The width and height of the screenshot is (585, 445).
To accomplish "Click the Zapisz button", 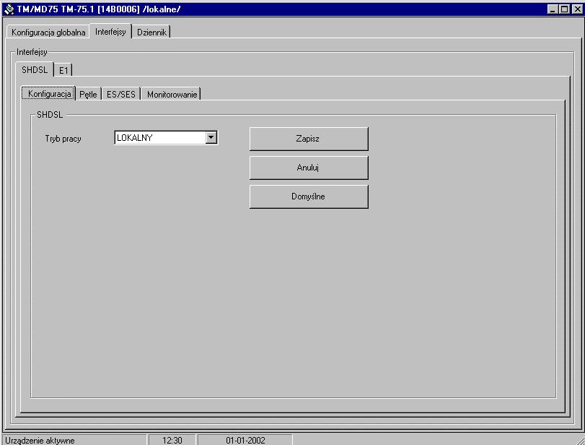I will pyautogui.click(x=309, y=139).
